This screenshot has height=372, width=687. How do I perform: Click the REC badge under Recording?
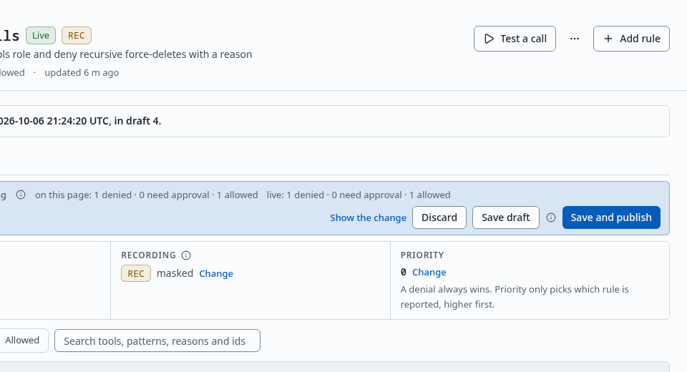click(x=136, y=273)
